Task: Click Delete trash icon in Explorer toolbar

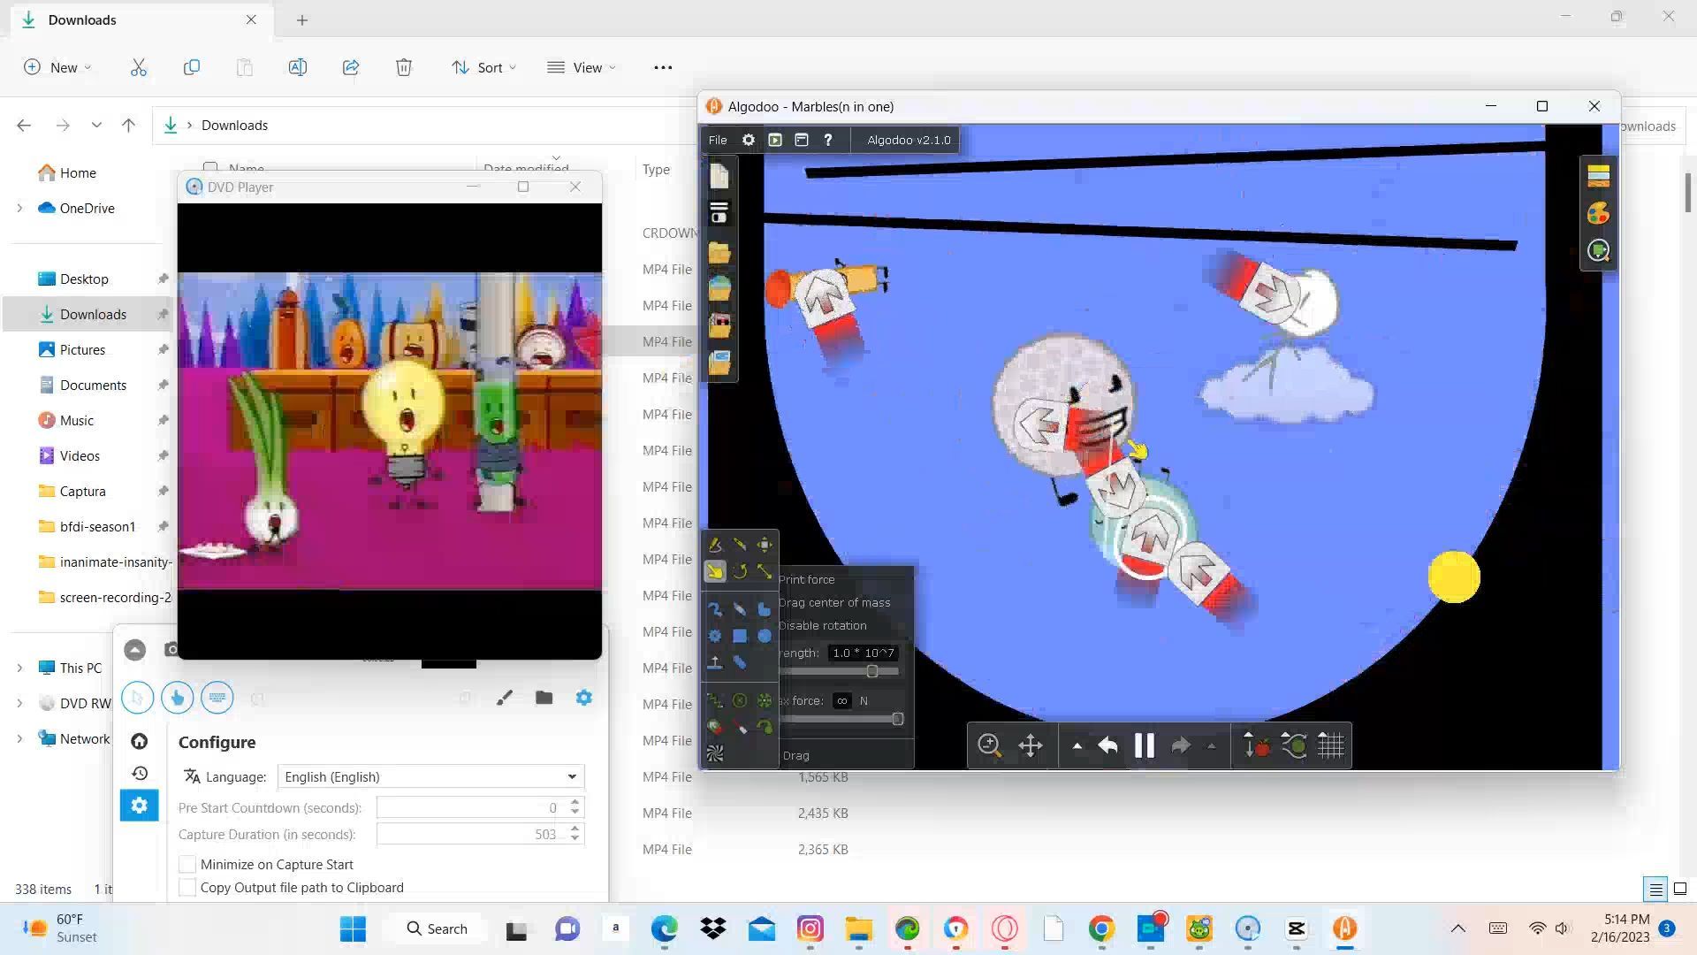Action: pyautogui.click(x=404, y=67)
